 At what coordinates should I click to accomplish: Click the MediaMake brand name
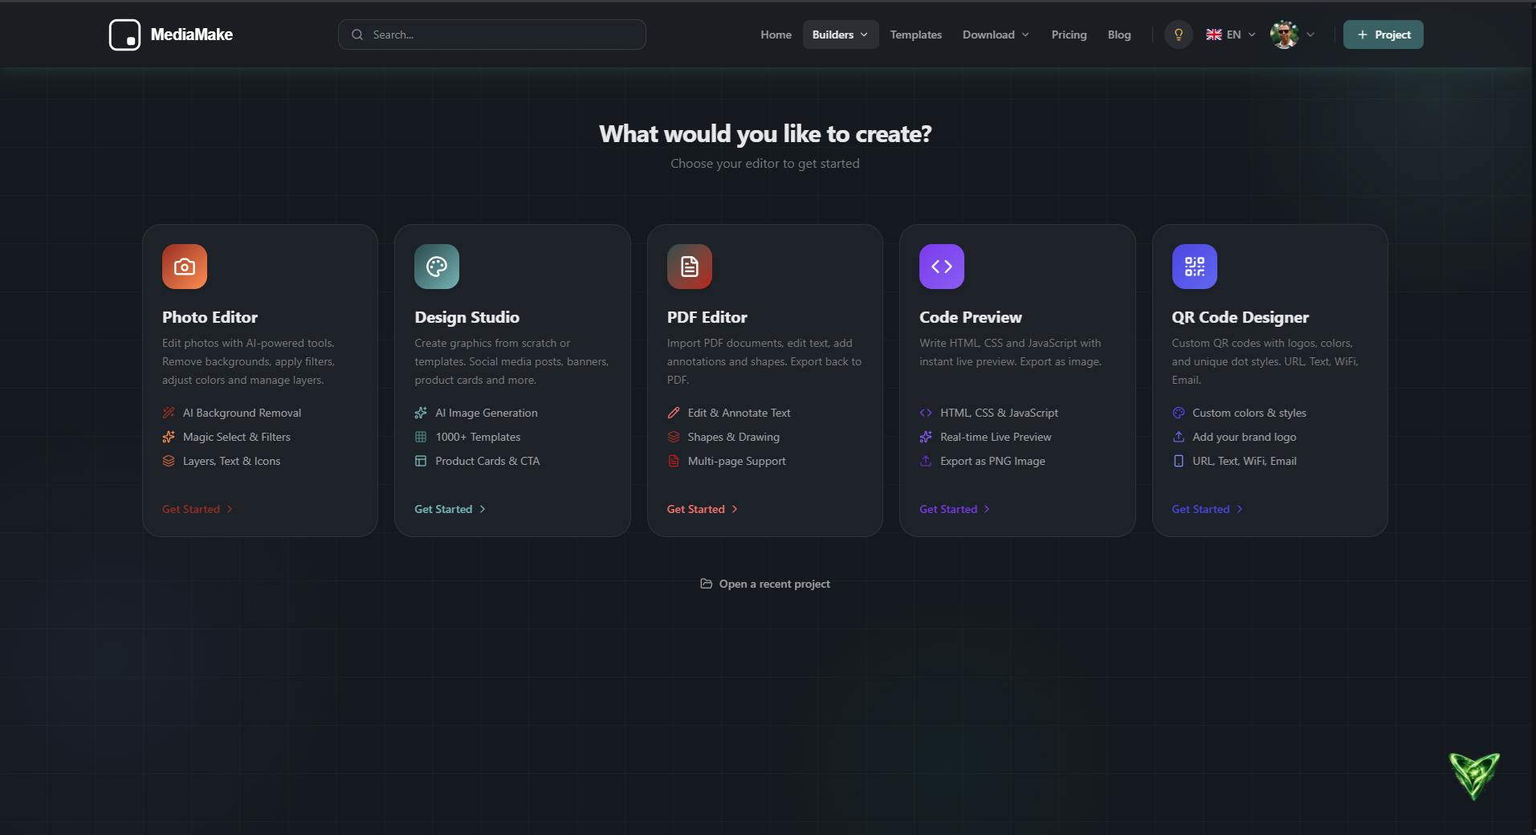pos(192,35)
